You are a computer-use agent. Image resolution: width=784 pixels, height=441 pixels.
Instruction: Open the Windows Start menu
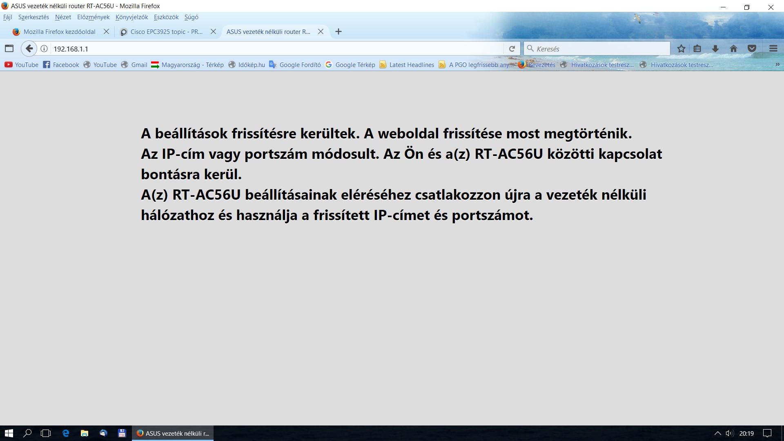tap(9, 433)
